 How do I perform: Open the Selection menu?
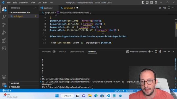pos(24,2)
